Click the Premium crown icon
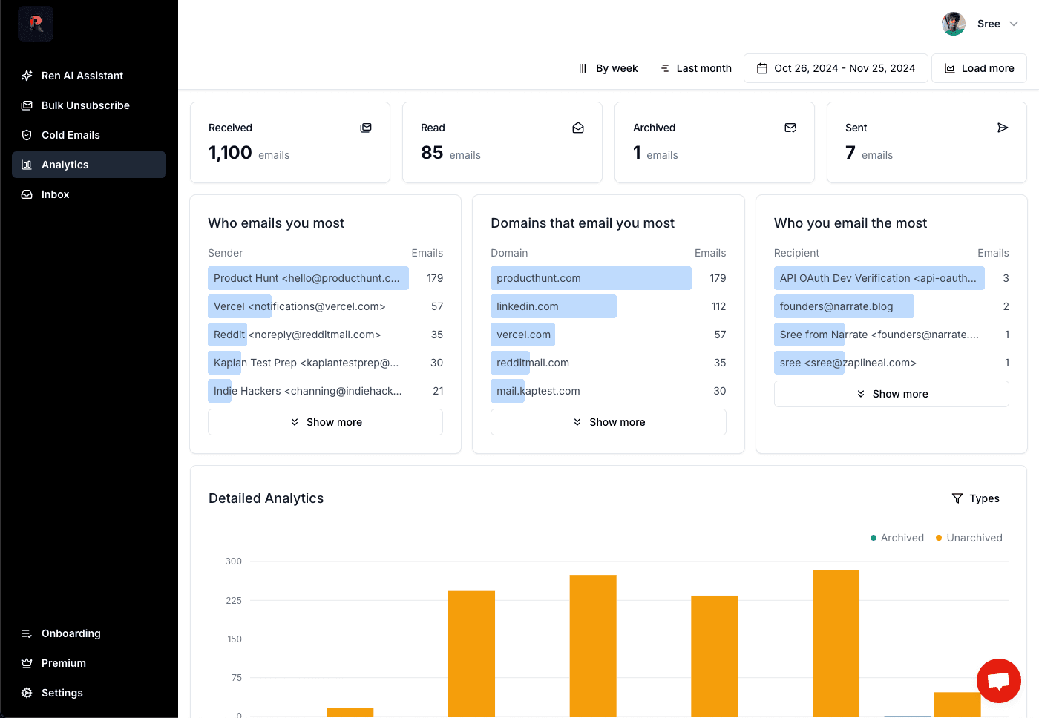The width and height of the screenshot is (1039, 718). click(27, 663)
